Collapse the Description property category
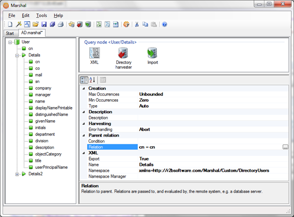The image size is (294, 217). coord(84,112)
